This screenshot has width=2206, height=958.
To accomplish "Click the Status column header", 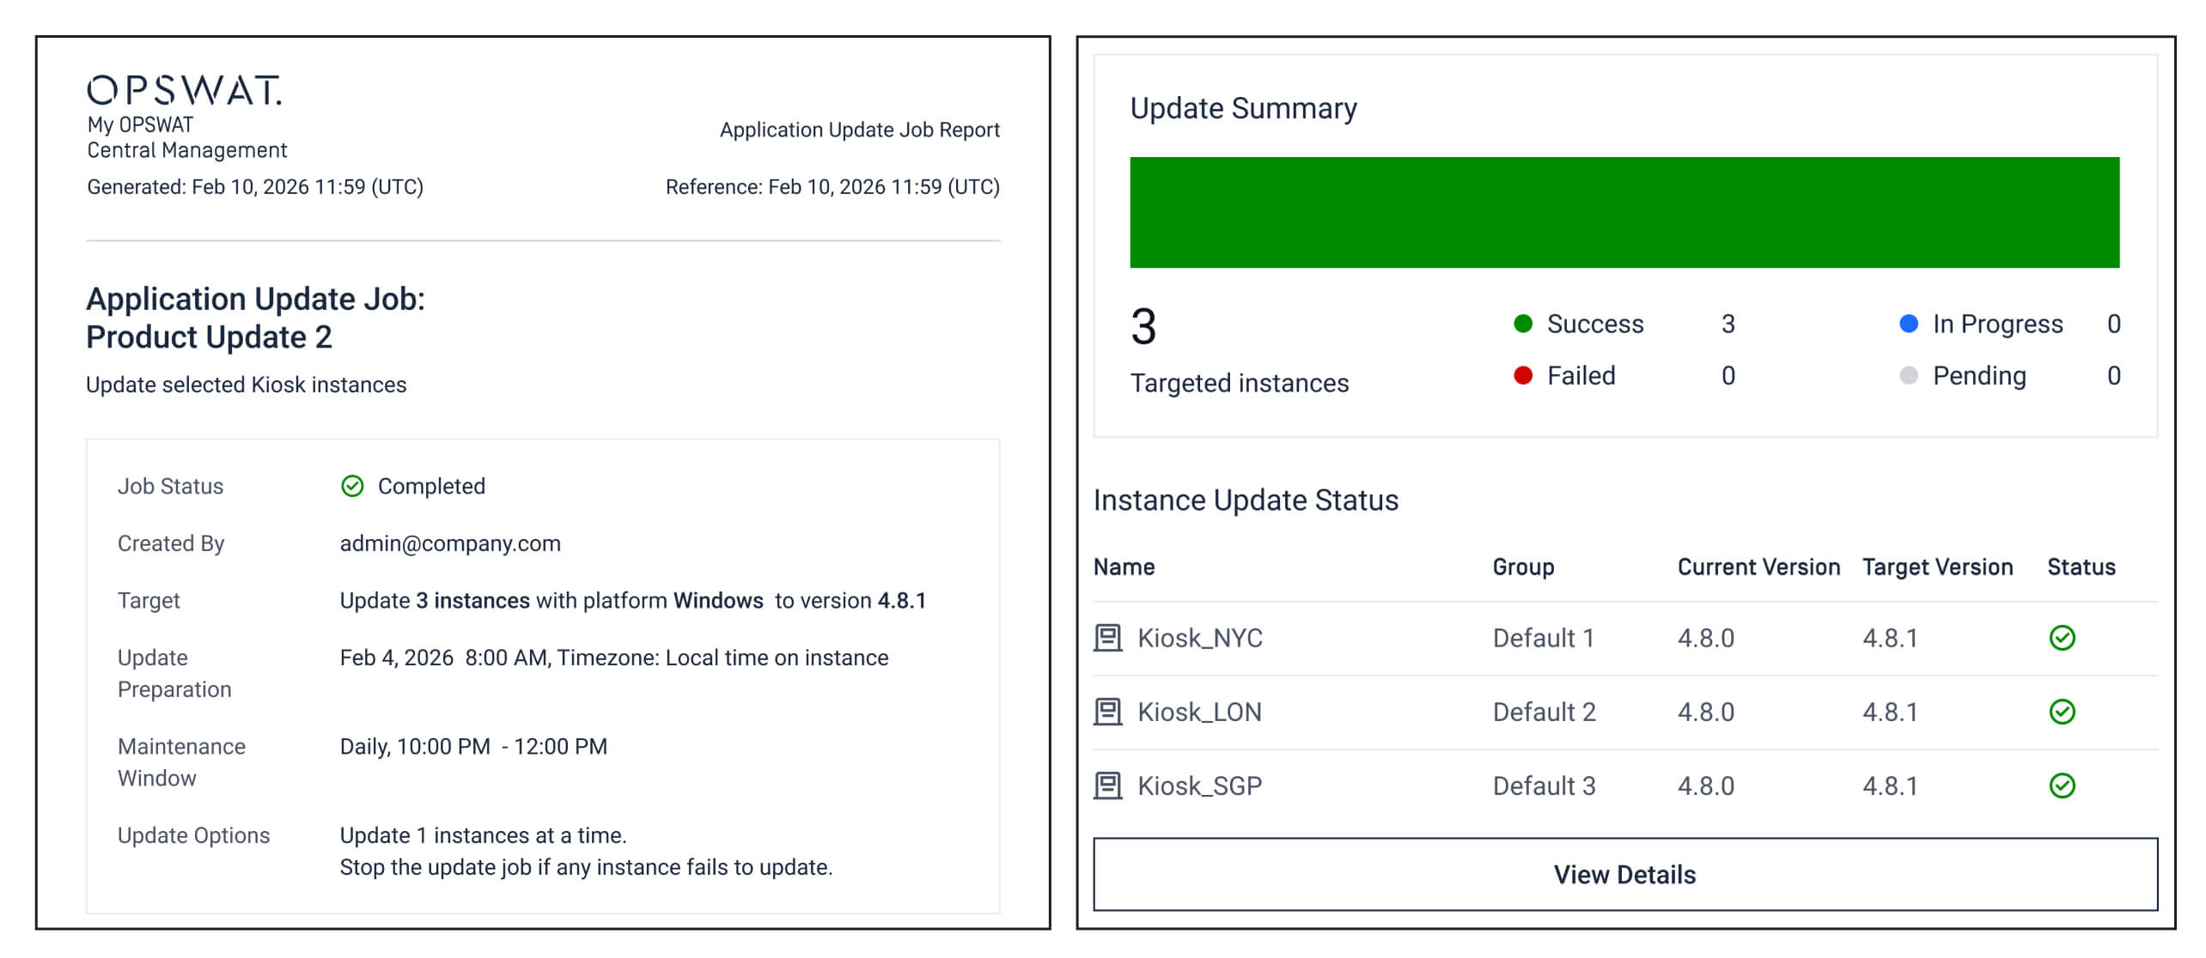I will (x=2081, y=567).
